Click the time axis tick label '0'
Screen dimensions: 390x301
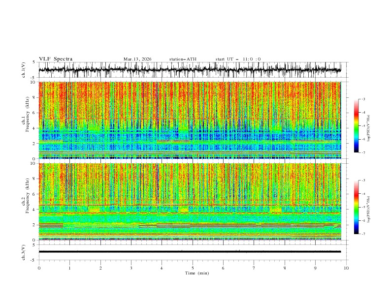[x=39, y=268]
